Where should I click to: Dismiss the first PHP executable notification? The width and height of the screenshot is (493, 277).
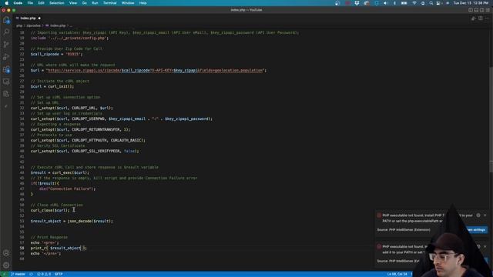pos(485,215)
